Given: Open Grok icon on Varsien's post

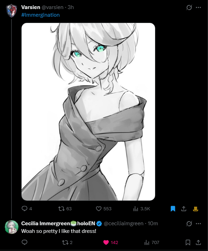Looking at the screenshot, I should coord(189,7).
